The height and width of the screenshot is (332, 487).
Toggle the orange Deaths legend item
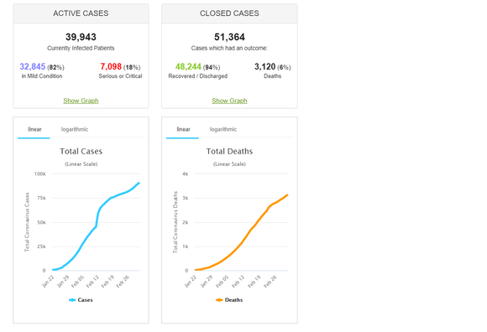pos(229,300)
